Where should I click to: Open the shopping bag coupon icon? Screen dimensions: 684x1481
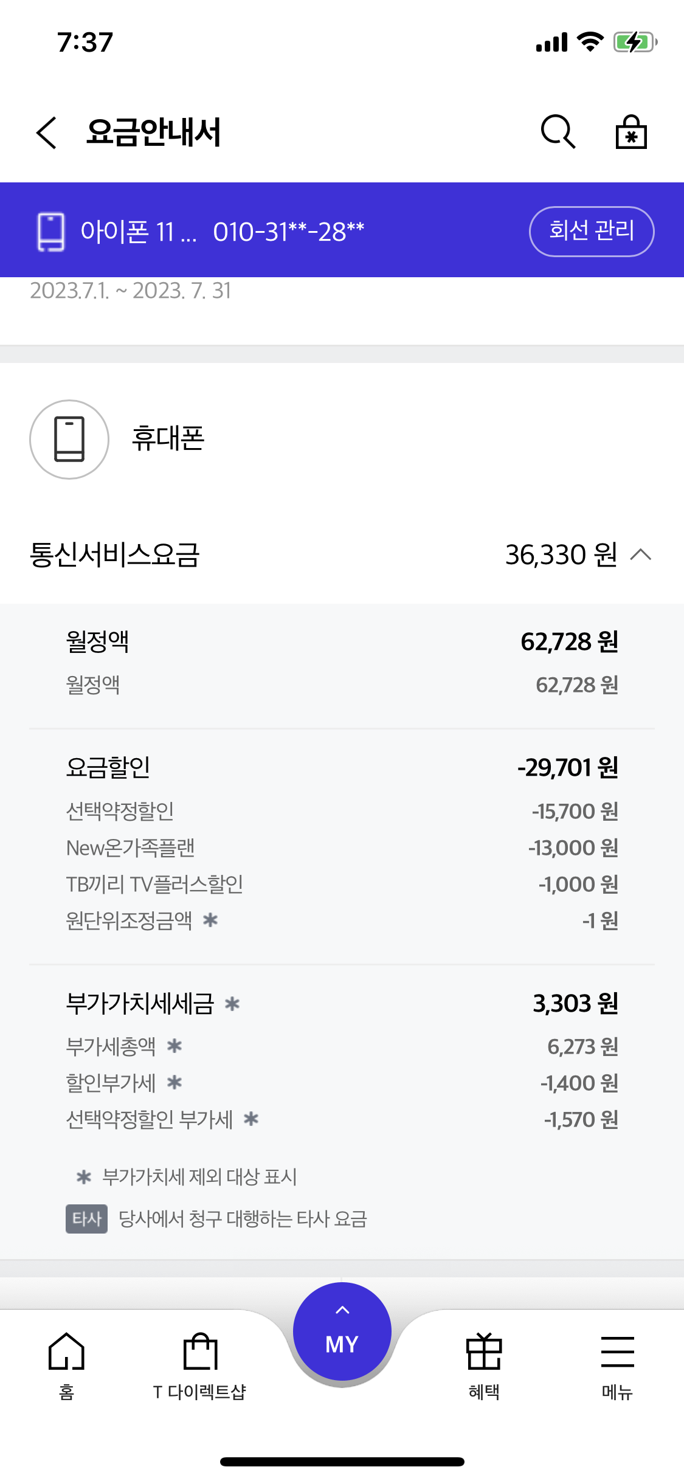pyautogui.click(x=631, y=132)
